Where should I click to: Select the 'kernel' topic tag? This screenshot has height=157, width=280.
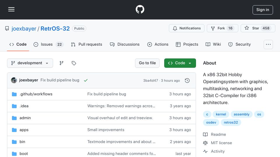point(221,114)
